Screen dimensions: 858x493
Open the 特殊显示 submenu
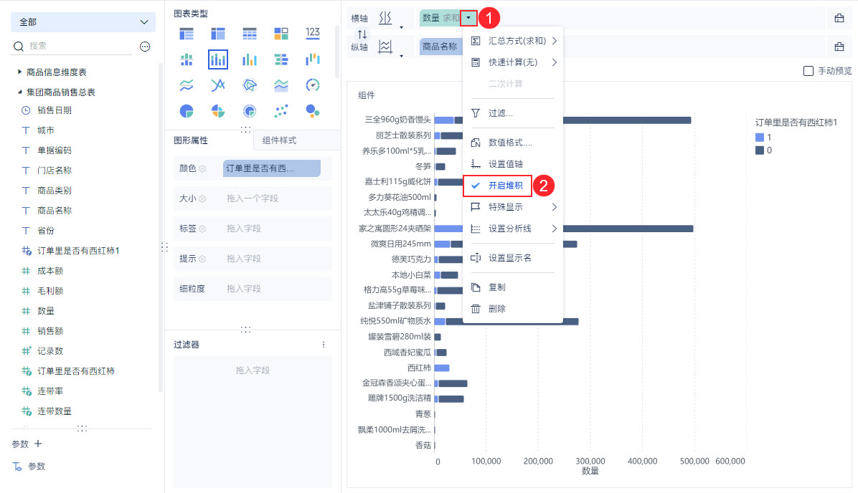pyautogui.click(x=513, y=207)
